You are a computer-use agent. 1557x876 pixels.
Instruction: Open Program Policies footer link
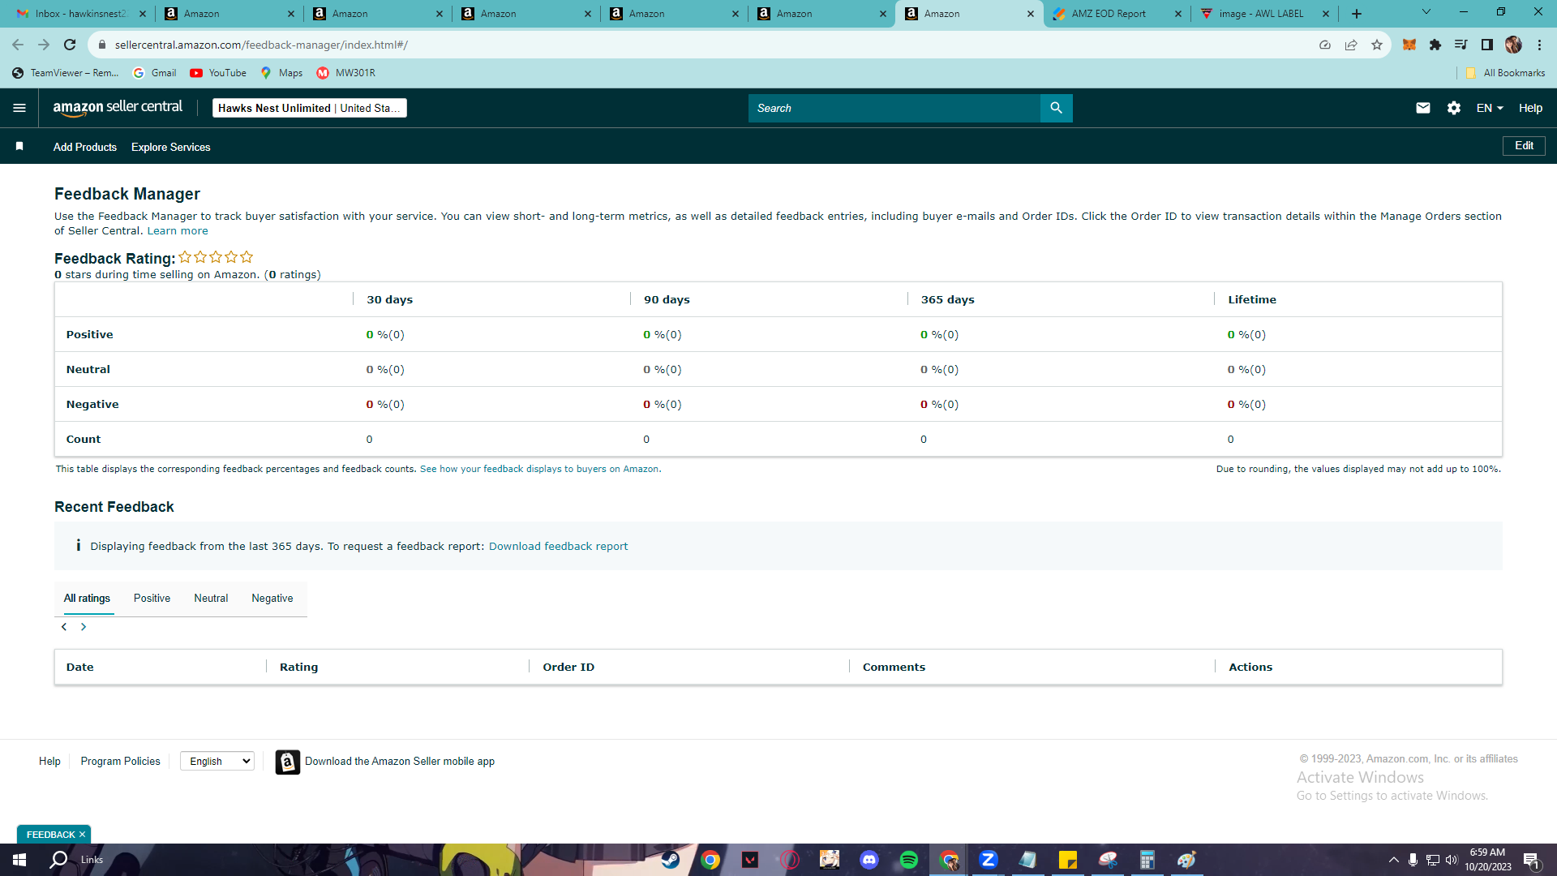[x=120, y=762]
